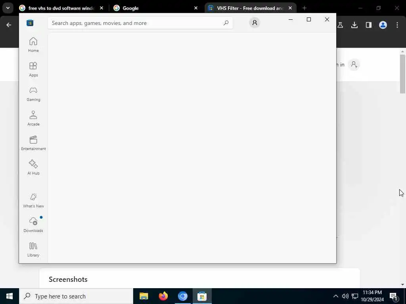This screenshot has height=304, width=406.
Task: Show What's New in Store
Action: (x=33, y=200)
